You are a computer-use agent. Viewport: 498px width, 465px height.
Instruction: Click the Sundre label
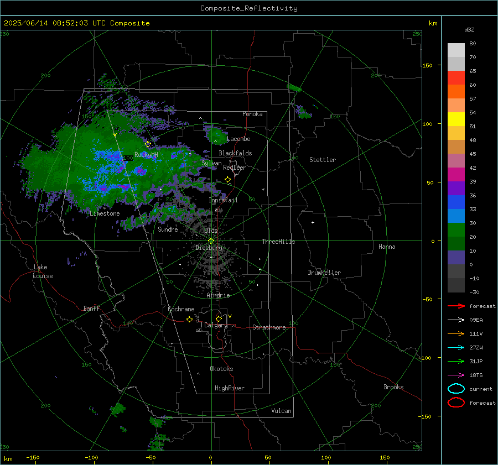pos(168,229)
